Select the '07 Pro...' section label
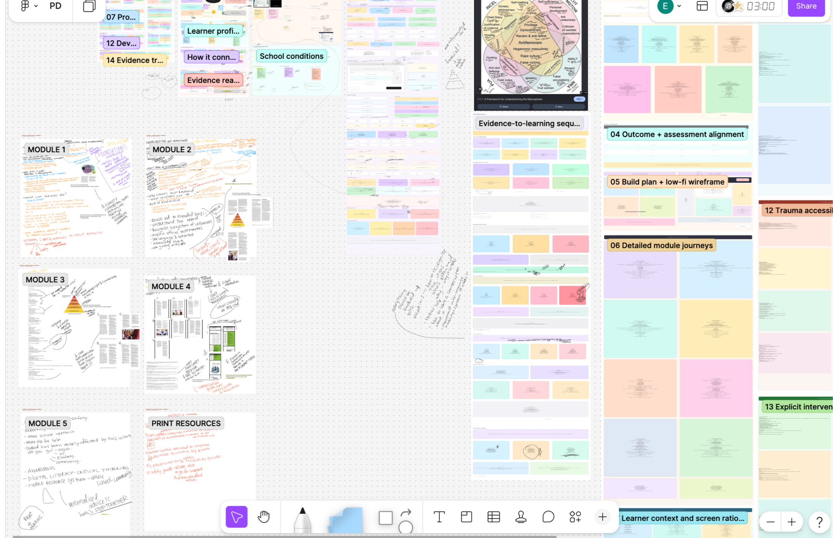Screen dimensions: 833x538 pyautogui.click(x=121, y=17)
